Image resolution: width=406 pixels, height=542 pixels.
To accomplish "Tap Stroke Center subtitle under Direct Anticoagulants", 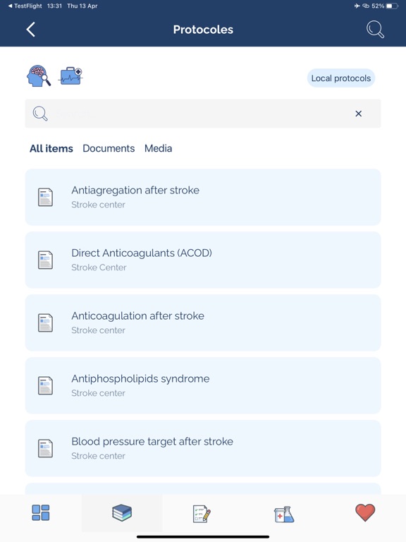I will [x=99, y=267].
